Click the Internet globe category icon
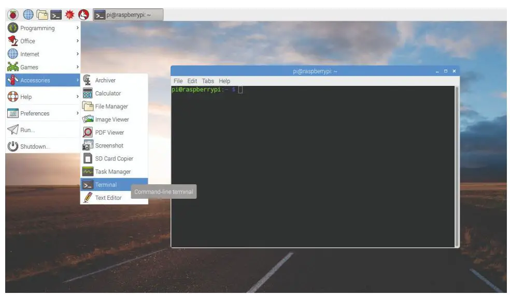Image resolution: width=510 pixels, height=295 pixels. (12, 54)
